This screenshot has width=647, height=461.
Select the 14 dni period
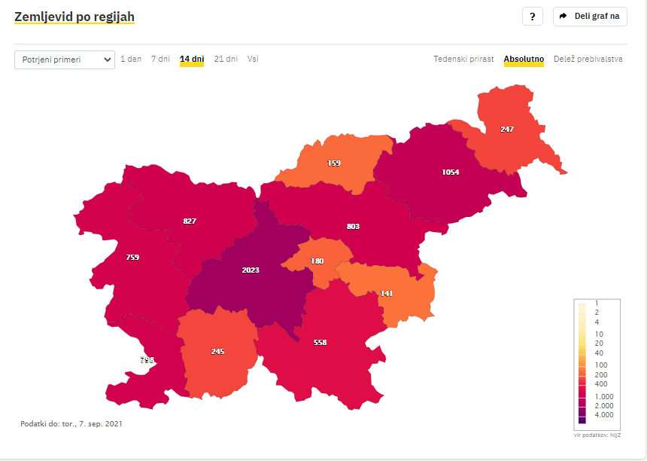[192, 59]
